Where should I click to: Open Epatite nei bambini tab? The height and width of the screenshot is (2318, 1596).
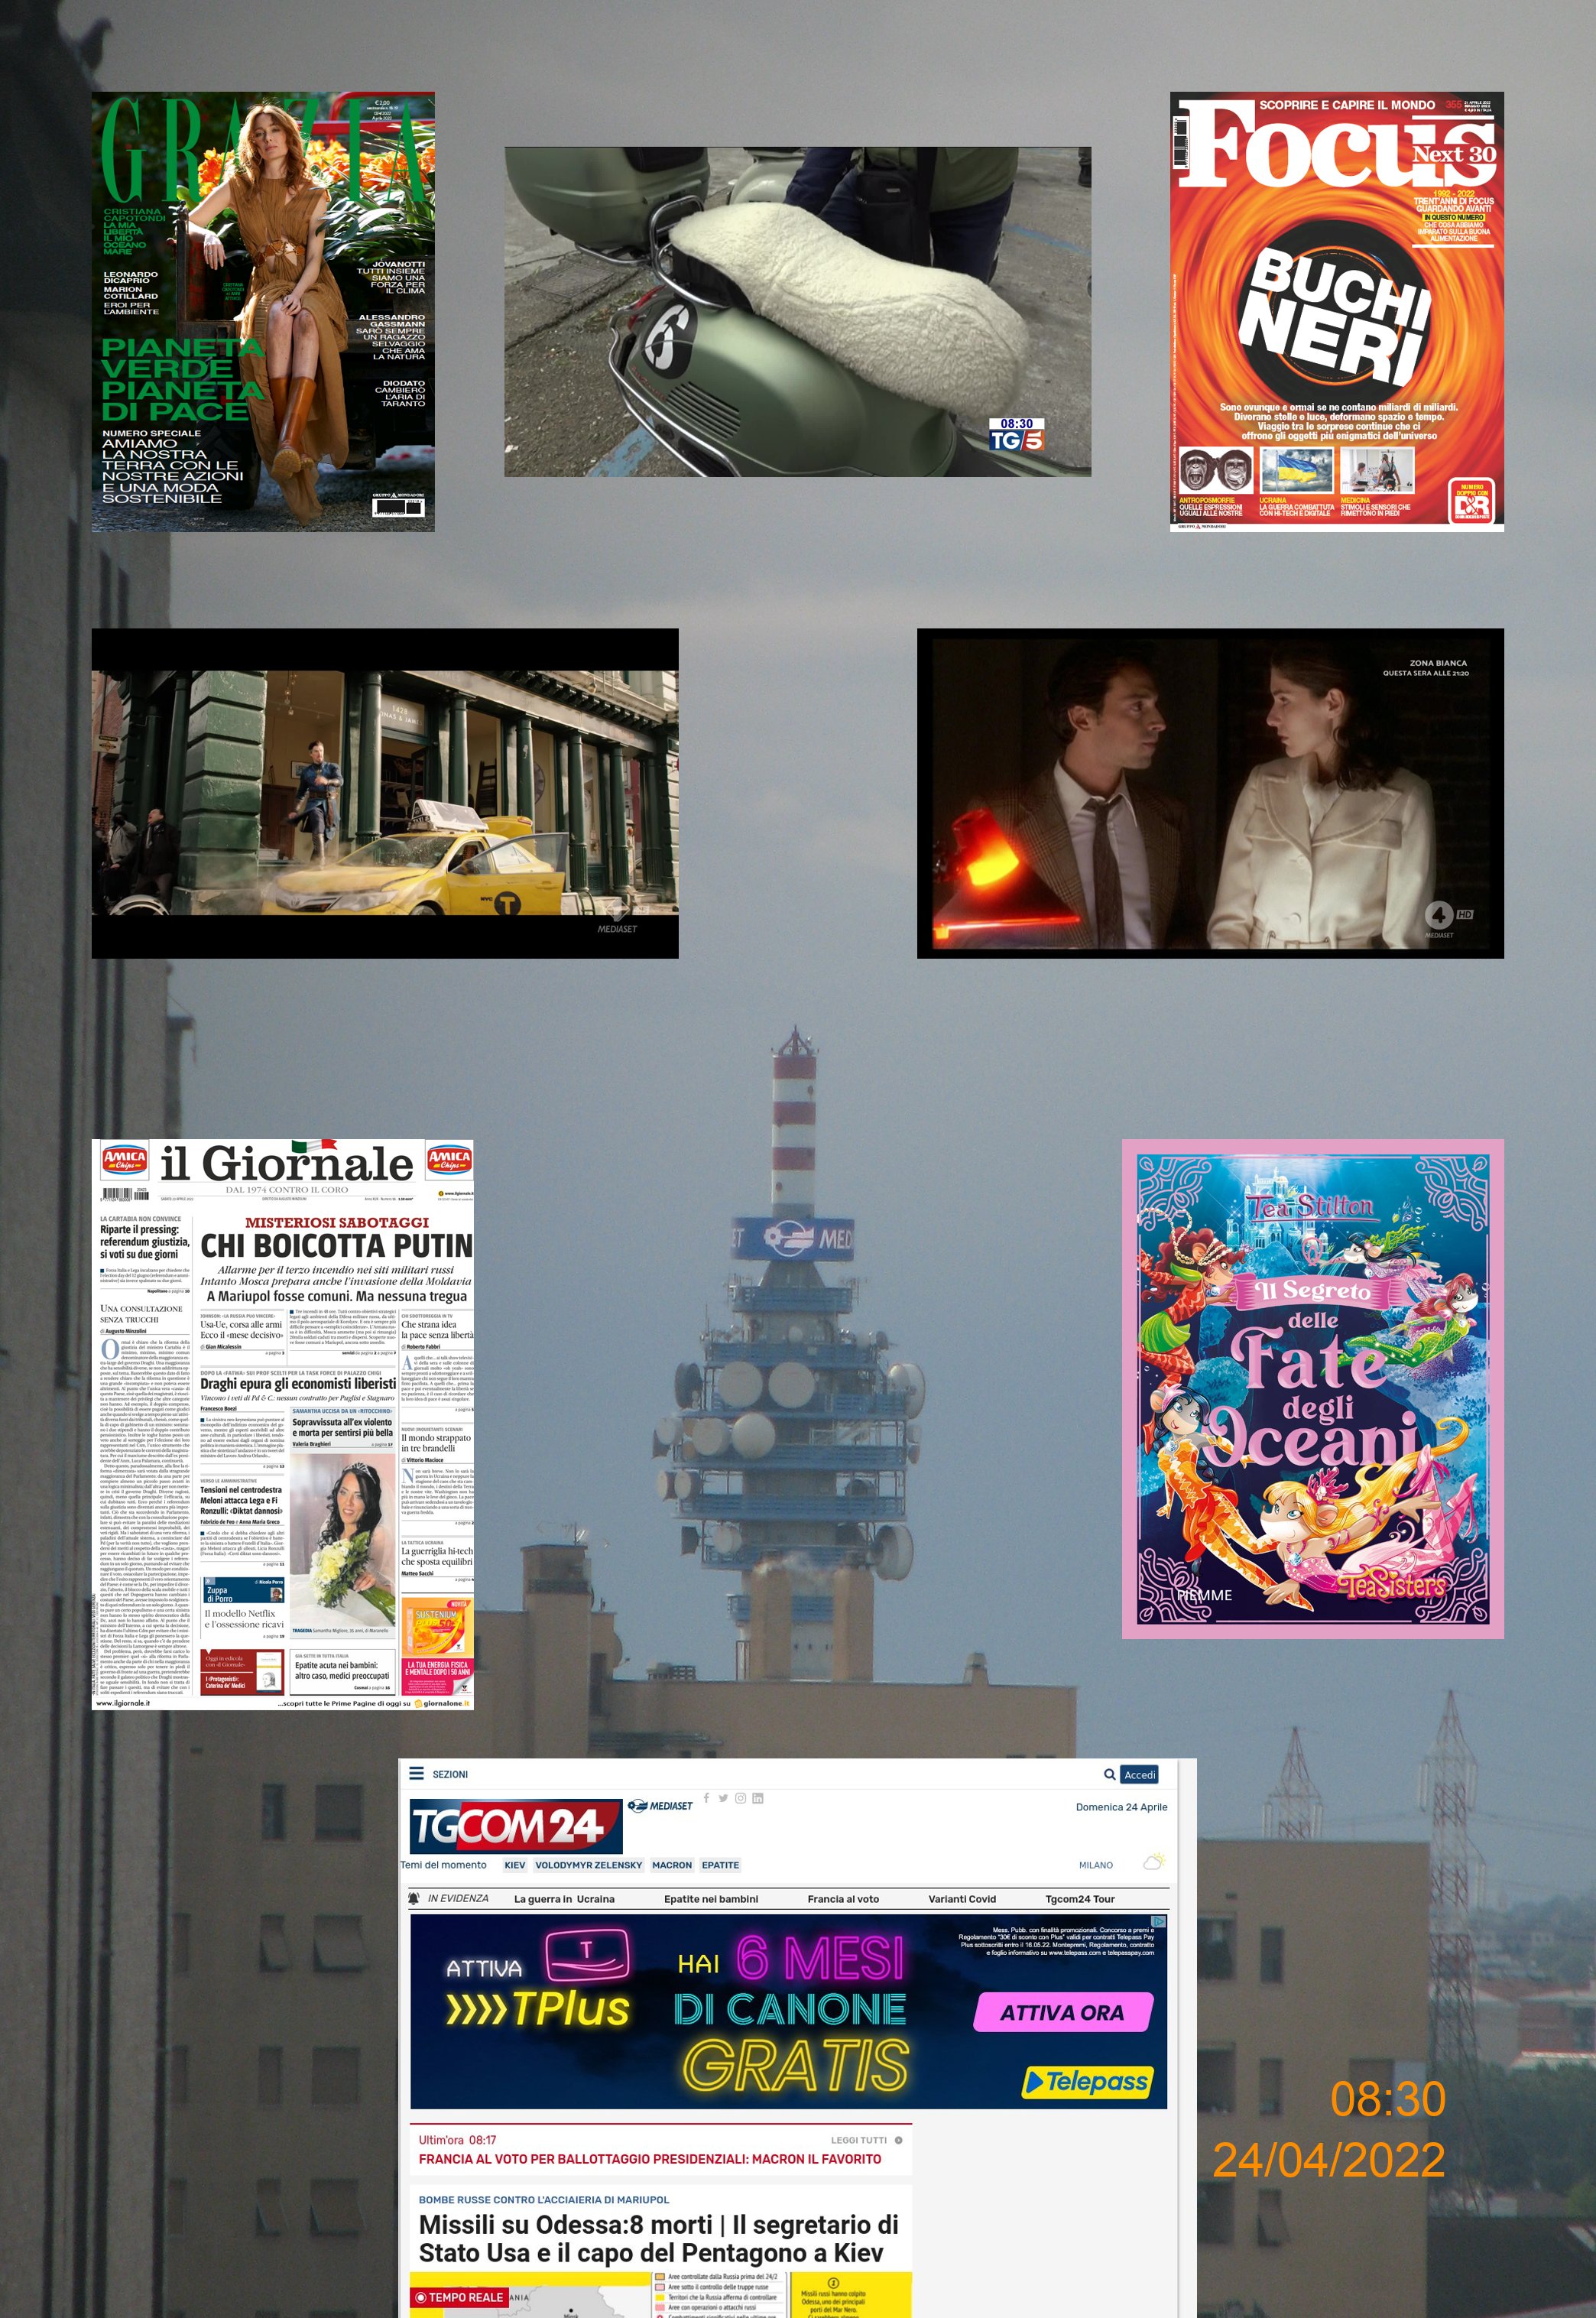[x=711, y=1898]
